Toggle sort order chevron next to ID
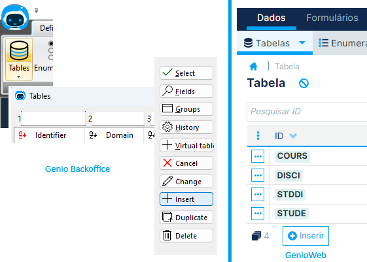 (293, 135)
